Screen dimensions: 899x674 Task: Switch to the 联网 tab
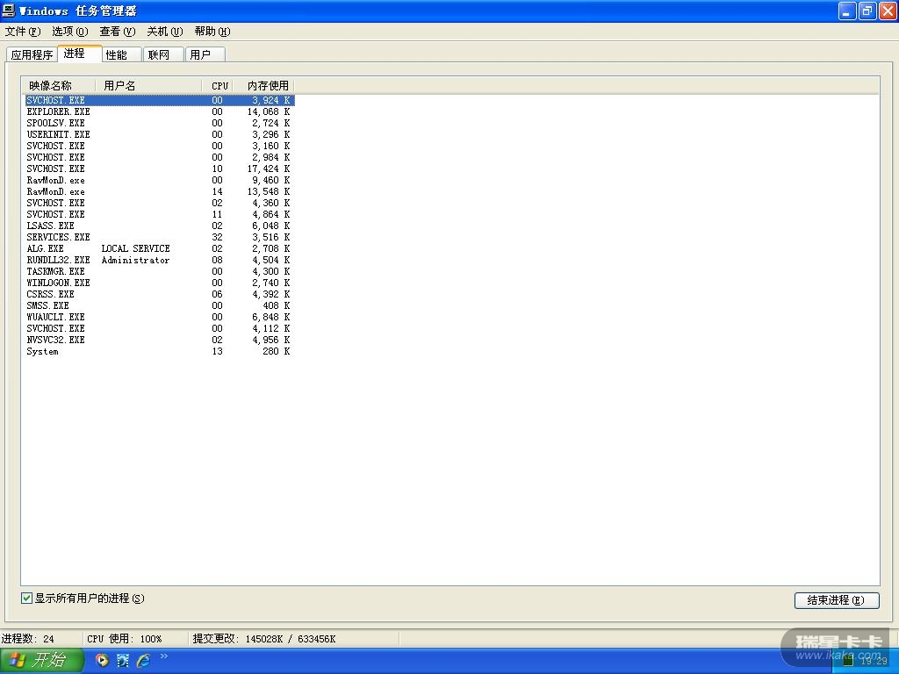[162, 54]
